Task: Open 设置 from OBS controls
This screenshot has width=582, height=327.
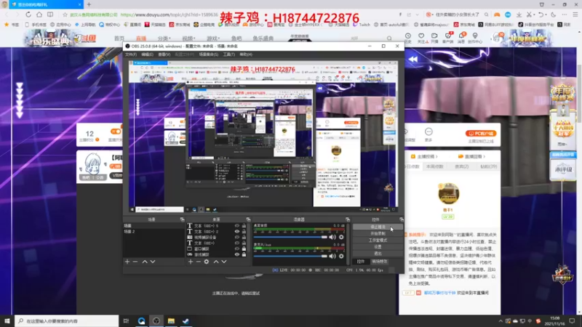Action: click(378, 246)
